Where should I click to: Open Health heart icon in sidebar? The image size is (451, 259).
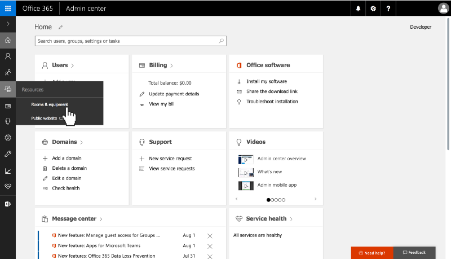8,186
